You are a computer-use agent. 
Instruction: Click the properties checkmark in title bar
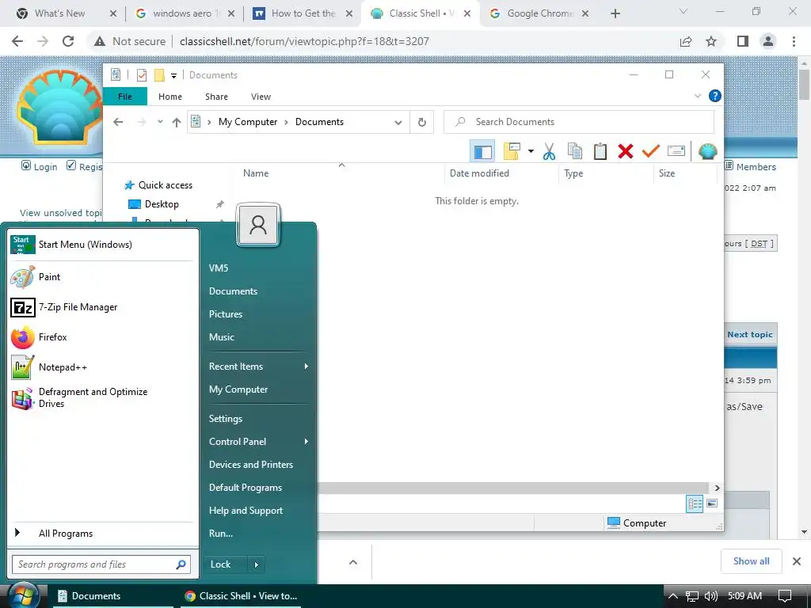[141, 75]
